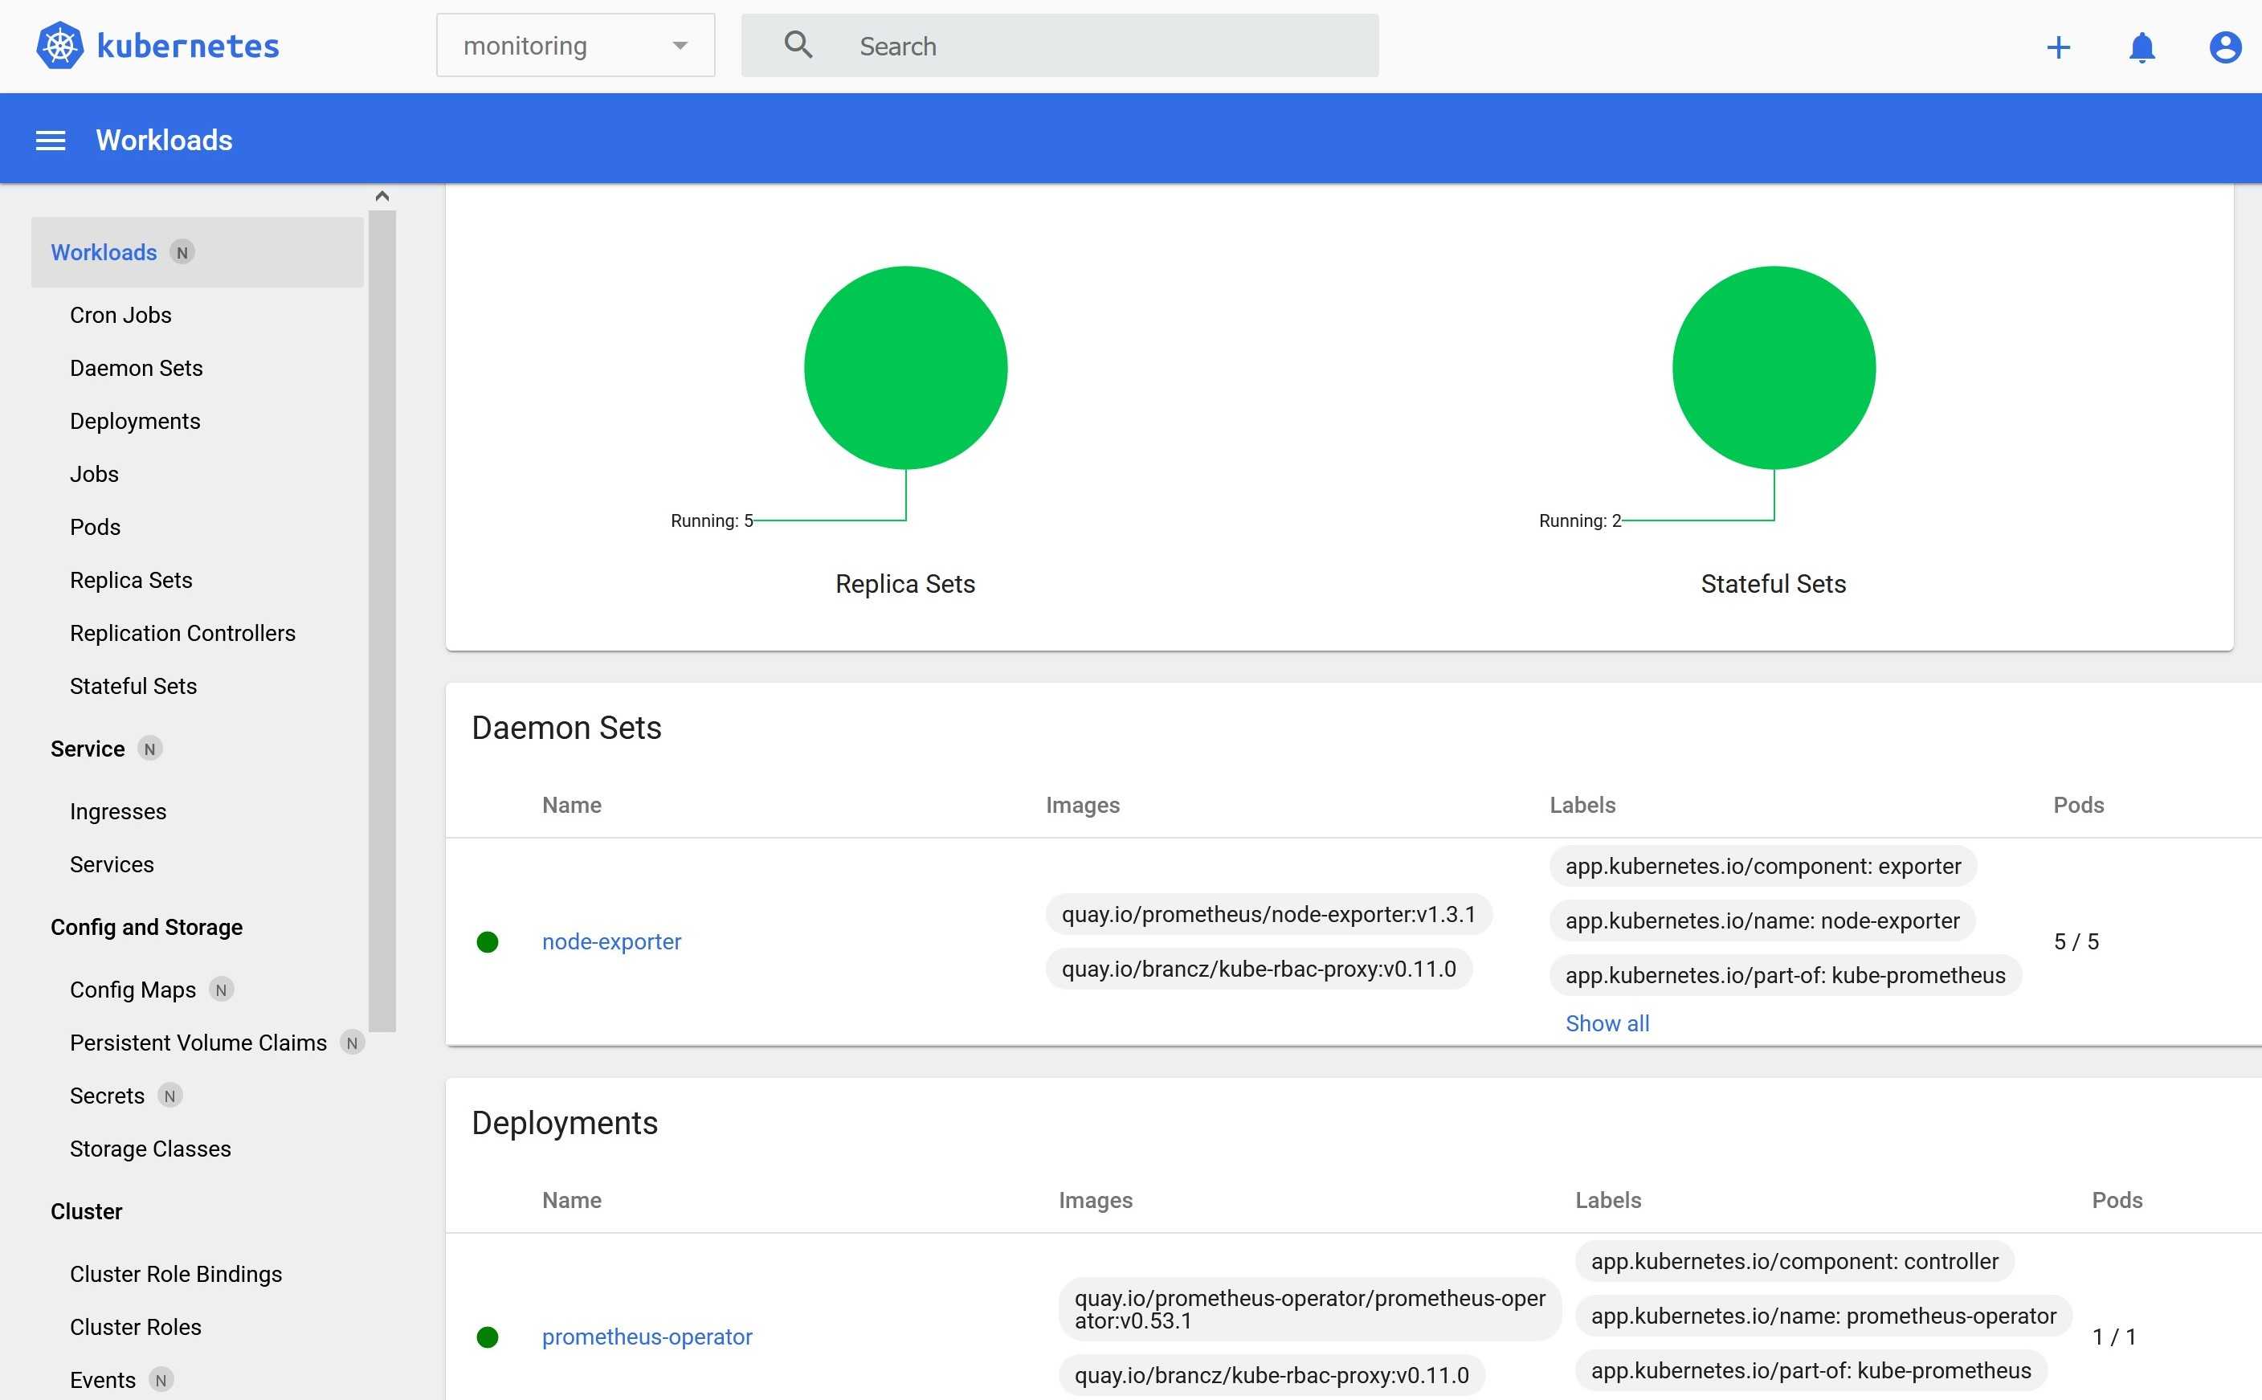Click the node-exporter green status icon
This screenshot has height=1400, width=2262.
(487, 941)
